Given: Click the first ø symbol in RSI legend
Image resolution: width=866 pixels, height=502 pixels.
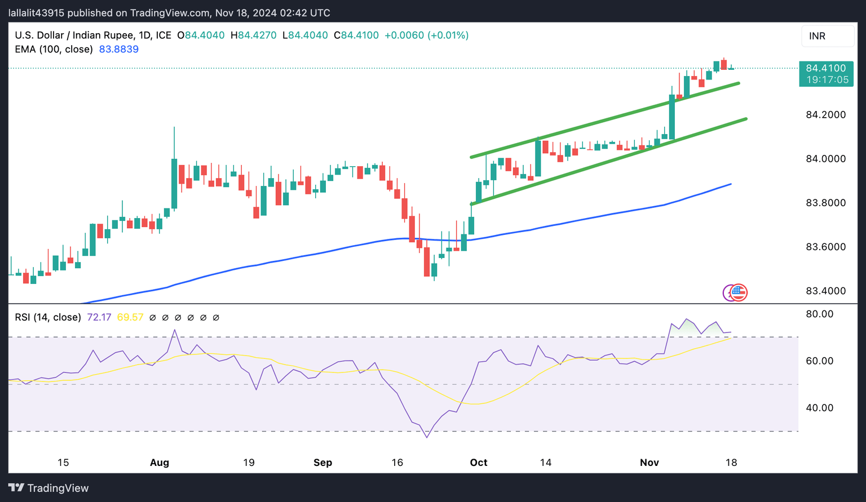Looking at the screenshot, I should tap(152, 318).
